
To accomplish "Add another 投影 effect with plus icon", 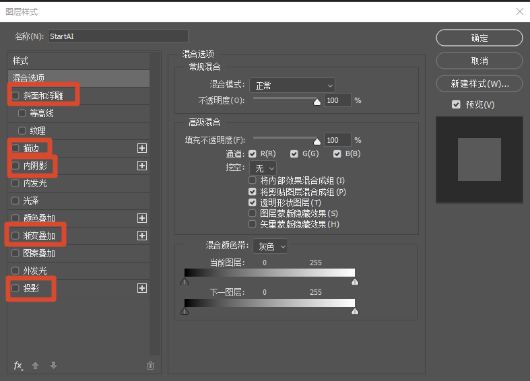I will [x=142, y=288].
